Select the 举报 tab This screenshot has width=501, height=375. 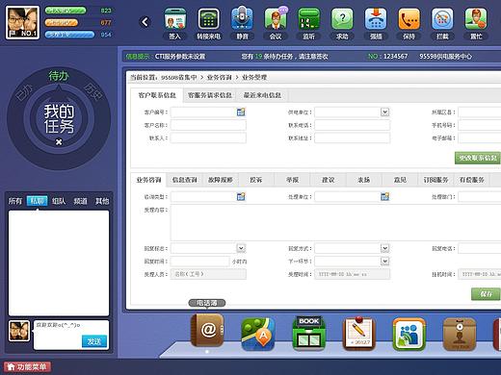pyautogui.click(x=292, y=180)
